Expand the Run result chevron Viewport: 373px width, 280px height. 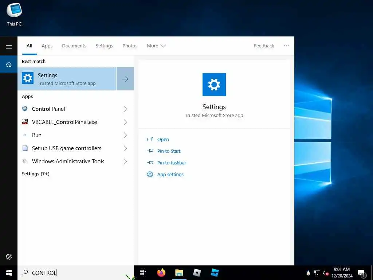click(x=125, y=135)
